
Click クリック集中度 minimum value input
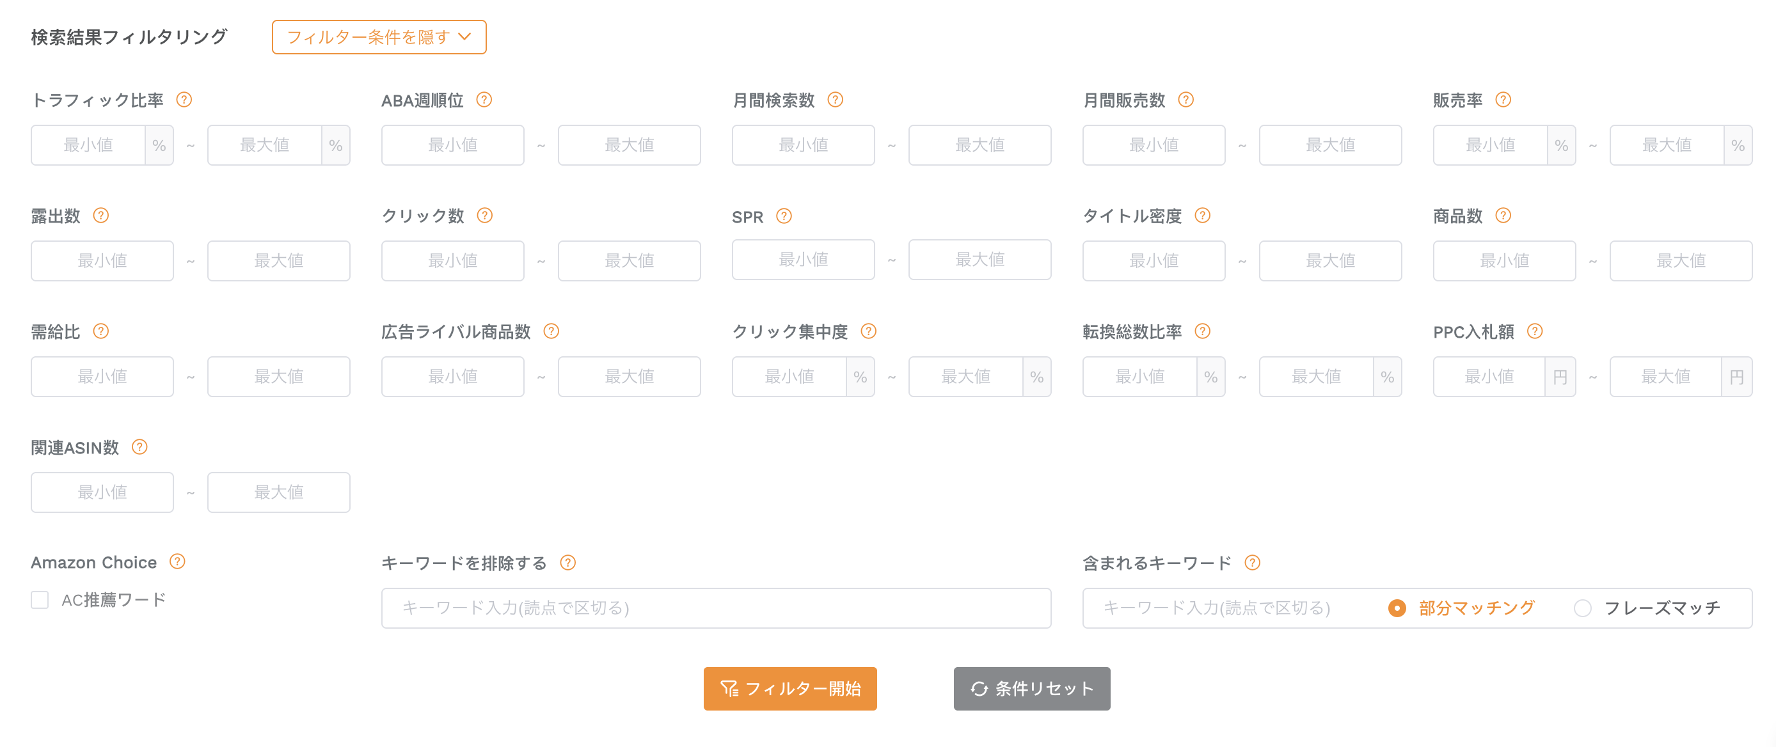point(789,377)
